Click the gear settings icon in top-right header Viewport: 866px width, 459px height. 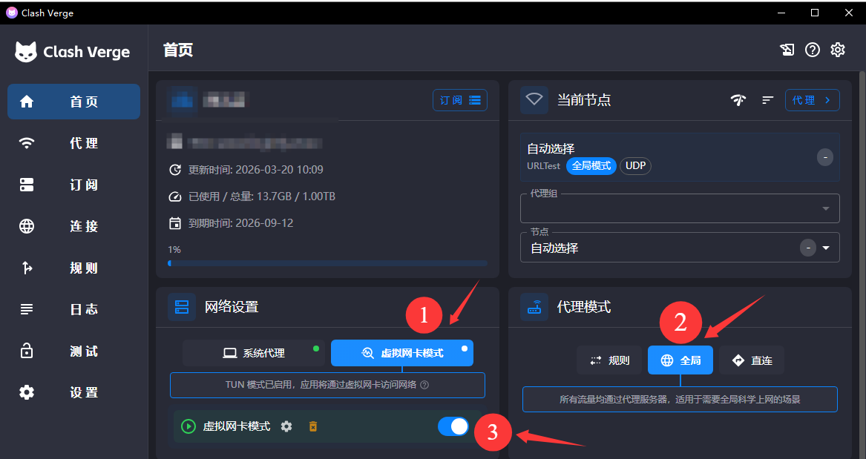pyautogui.click(x=838, y=50)
